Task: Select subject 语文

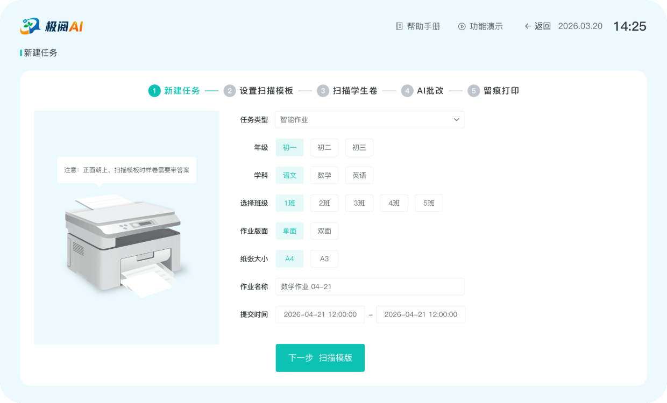Action: coord(289,175)
